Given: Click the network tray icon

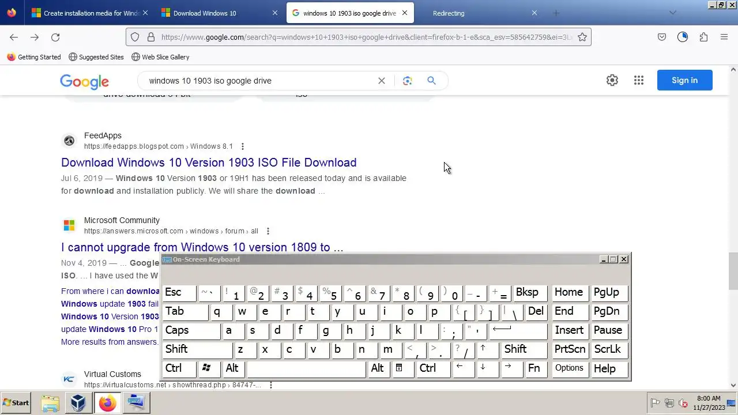Looking at the screenshot, I should click(x=669, y=403).
